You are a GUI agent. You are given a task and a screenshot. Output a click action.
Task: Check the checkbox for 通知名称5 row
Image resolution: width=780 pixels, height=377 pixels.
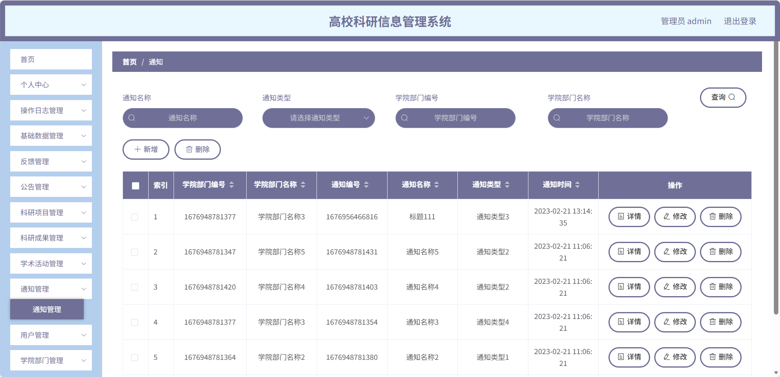(x=134, y=252)
